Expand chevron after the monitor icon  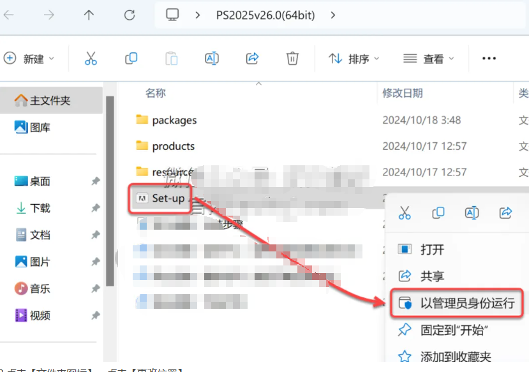tap(198, 15)
